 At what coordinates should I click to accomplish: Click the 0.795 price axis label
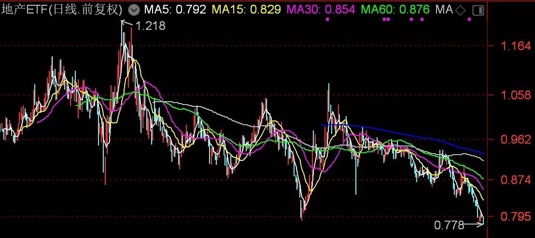[x=516, y=216]
